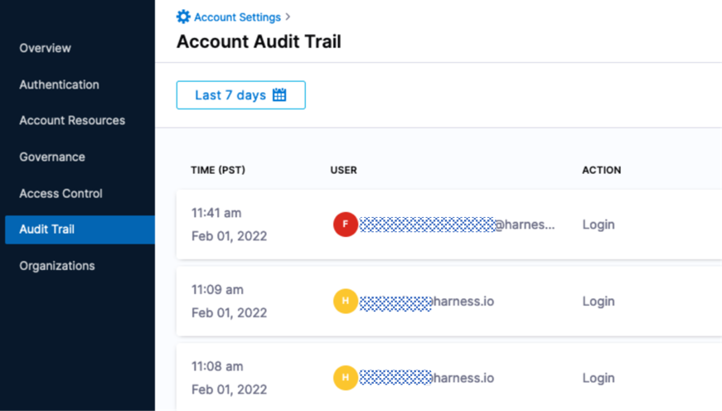Click the calendar icon in date filter

point(279,95)
